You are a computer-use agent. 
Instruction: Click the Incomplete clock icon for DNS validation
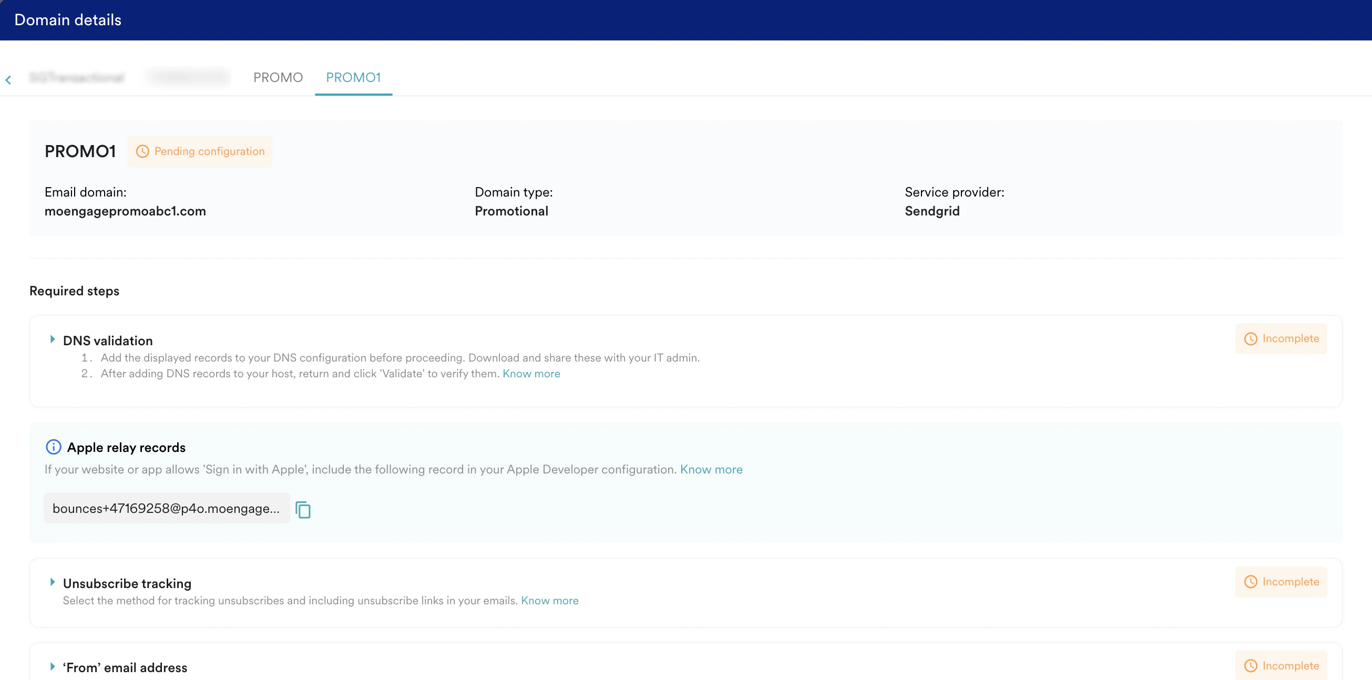tap(1252, 338)
